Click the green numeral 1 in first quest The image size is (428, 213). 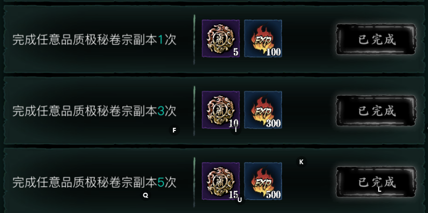(160, 41)
